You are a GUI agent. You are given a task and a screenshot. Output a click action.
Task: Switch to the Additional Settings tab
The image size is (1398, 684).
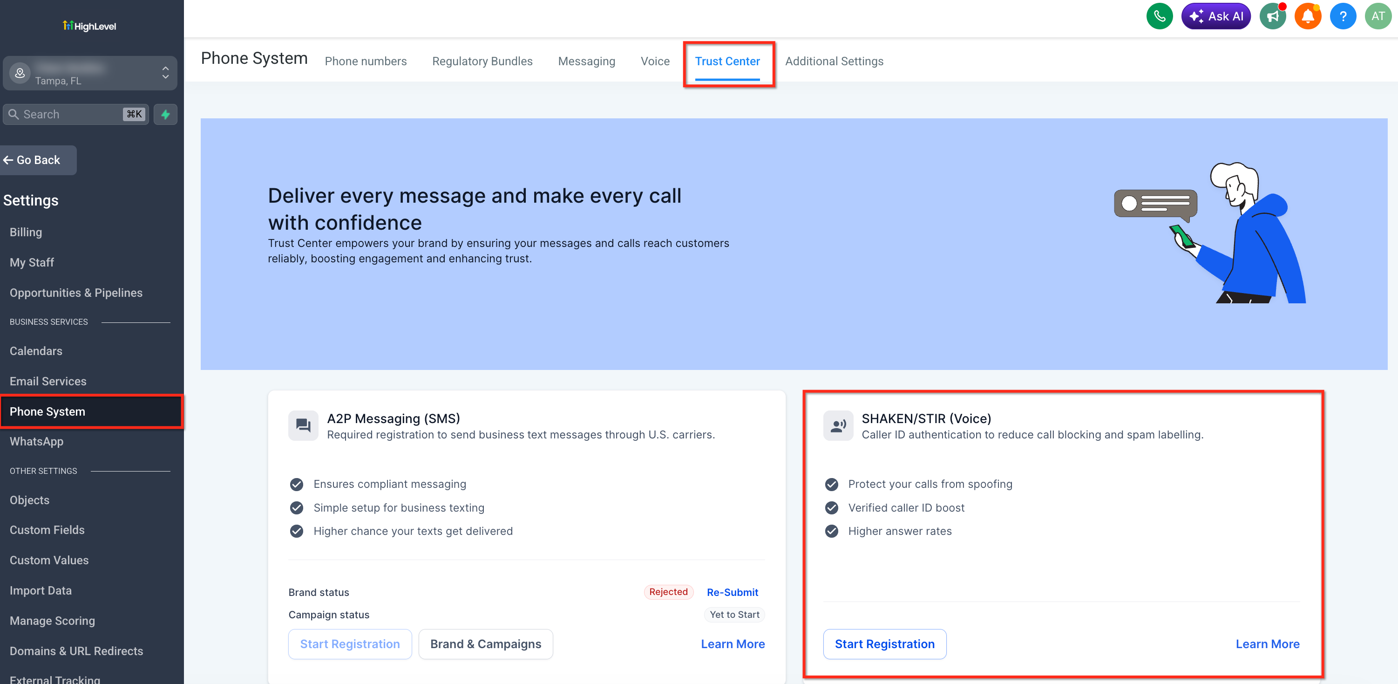point(834,62)
